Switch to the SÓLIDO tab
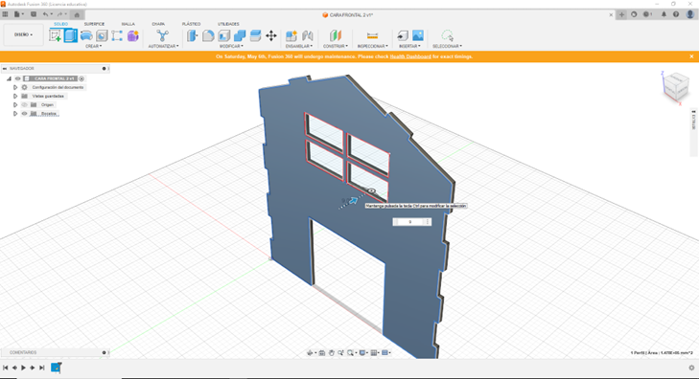This screenshot has height=379, width=699. 61,24
